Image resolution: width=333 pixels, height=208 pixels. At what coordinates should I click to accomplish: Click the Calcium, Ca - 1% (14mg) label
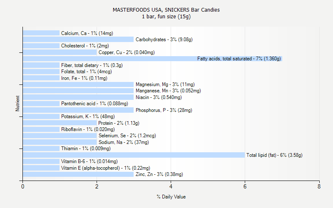click(x=87, y=33)
